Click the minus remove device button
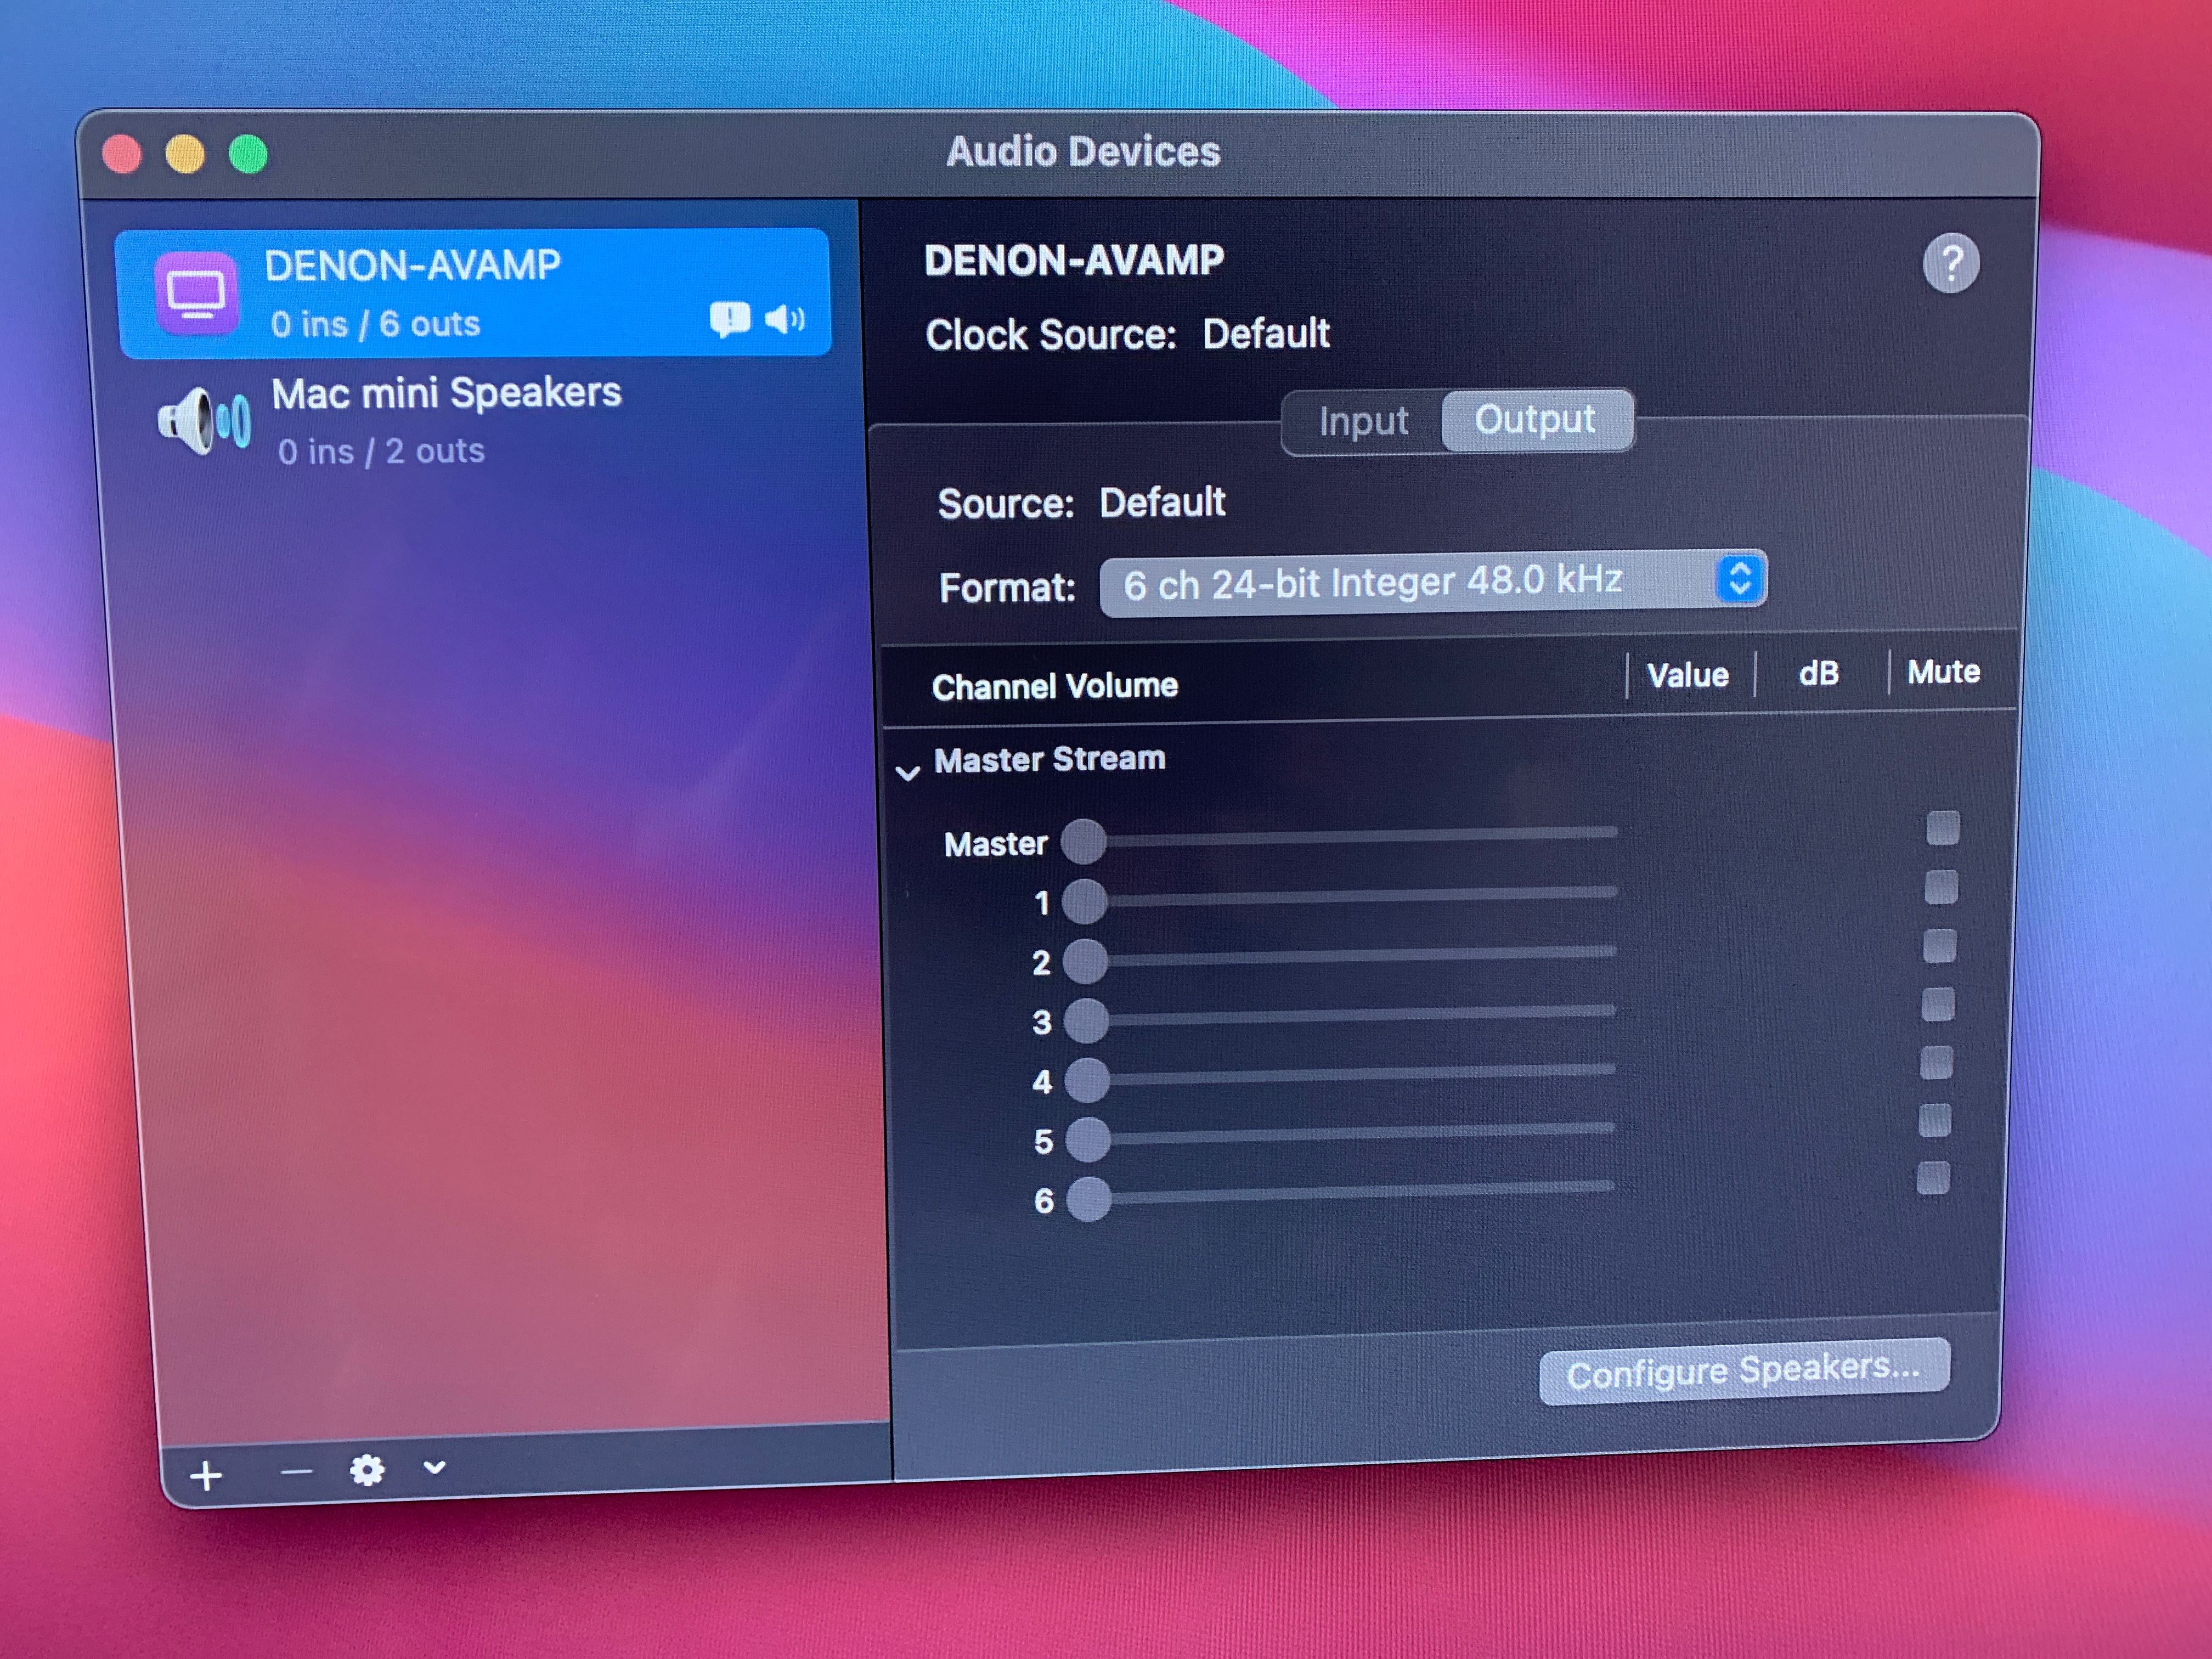The image size is (2212, 1659). pyautogui.click(x=296, y=1472)
